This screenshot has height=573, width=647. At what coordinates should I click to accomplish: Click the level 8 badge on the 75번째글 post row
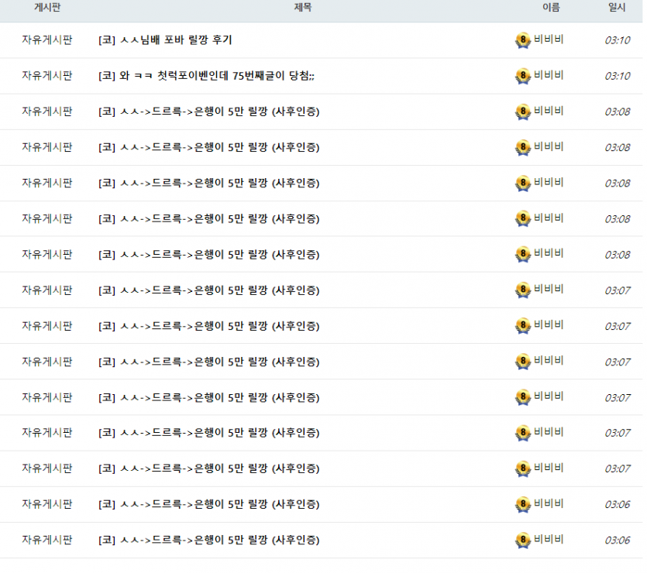pyautogui.click(x=523, y=76)
